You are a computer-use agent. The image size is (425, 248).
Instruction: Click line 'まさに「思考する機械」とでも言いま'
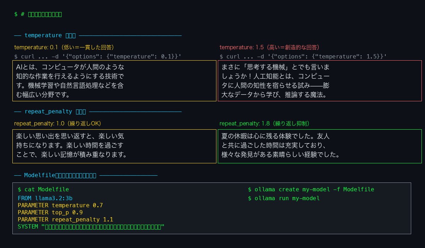[x=276, y=67]
